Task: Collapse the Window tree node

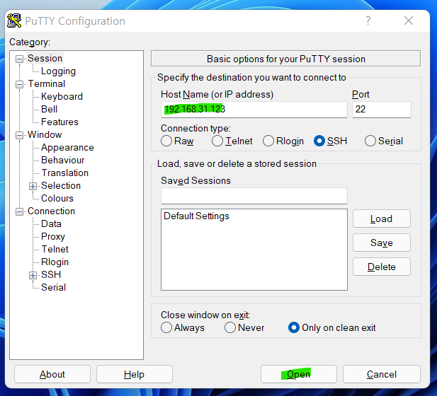Action: (20, 135)
